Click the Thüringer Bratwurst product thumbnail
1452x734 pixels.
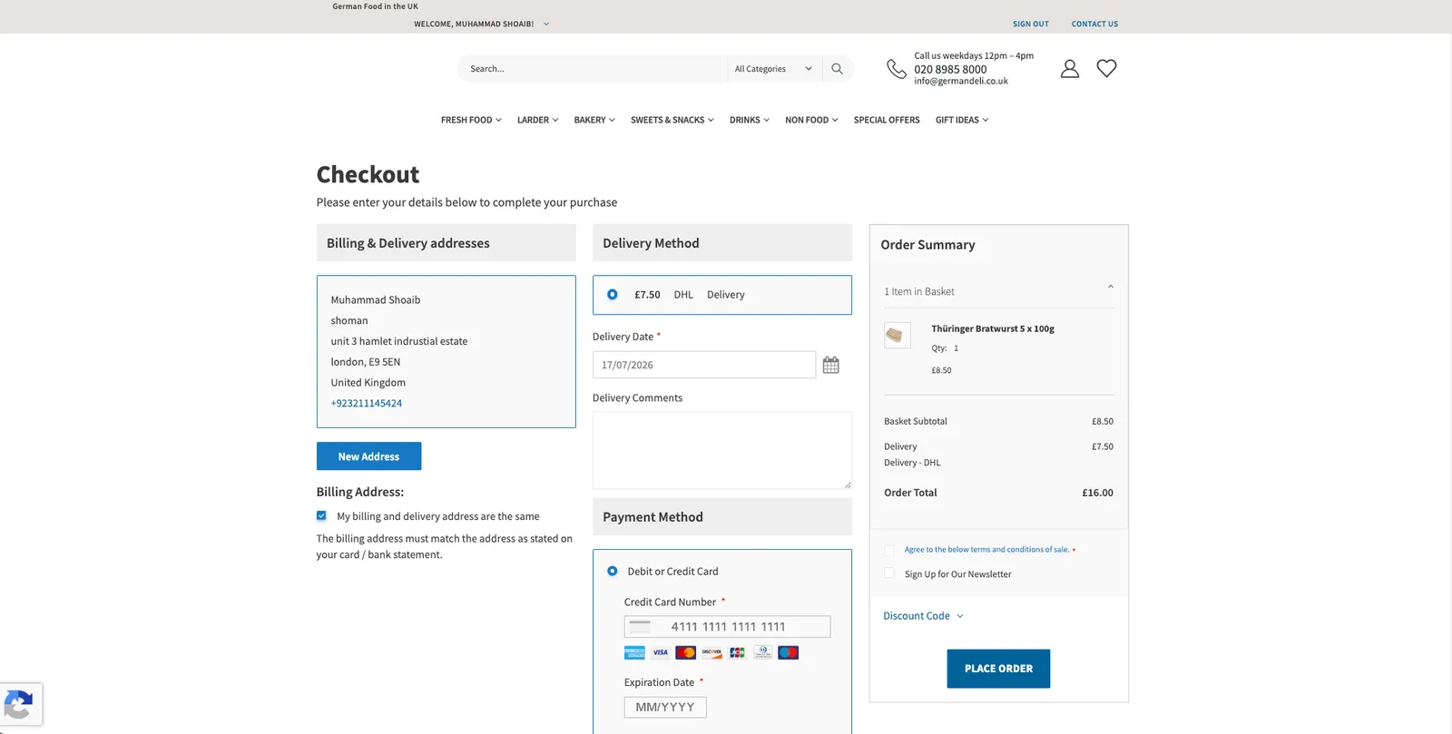coord(898,335)
